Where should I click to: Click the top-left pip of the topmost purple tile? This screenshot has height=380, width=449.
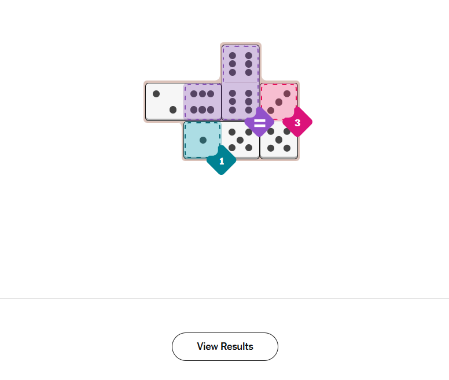(233, 56)
